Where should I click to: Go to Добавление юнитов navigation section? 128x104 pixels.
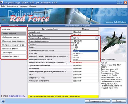pyautogui.click(x=14, y=37)
